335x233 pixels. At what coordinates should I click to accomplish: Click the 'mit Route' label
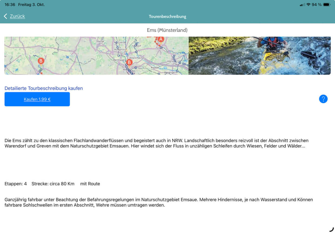(90, 184)
